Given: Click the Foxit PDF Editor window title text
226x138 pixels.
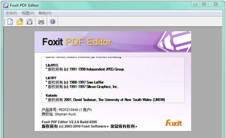Looking at the screenshot, I should tap(24, 6).
